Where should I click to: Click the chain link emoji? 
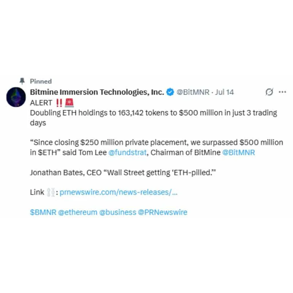point(51,192)
